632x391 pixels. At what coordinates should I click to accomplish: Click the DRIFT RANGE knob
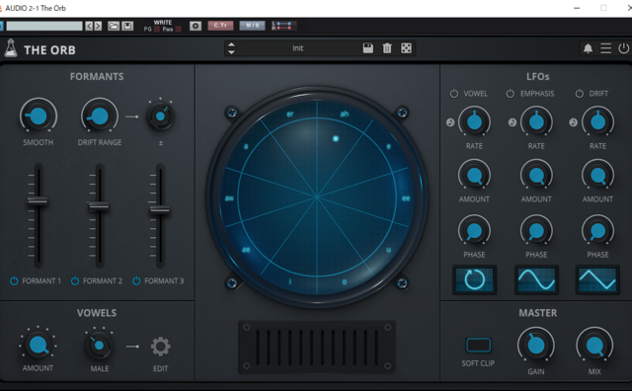point(100,117)
